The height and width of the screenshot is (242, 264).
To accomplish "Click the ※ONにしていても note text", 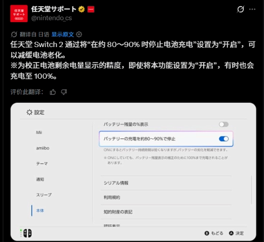I will point(166,160).
